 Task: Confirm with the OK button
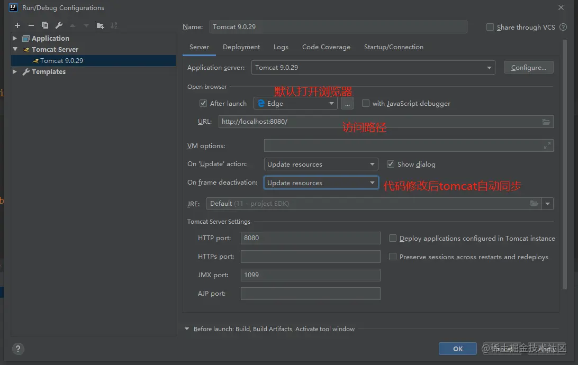(457, 349)
